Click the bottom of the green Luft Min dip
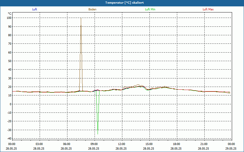Viewport: 244px width, 152px height. pos(98,134)
